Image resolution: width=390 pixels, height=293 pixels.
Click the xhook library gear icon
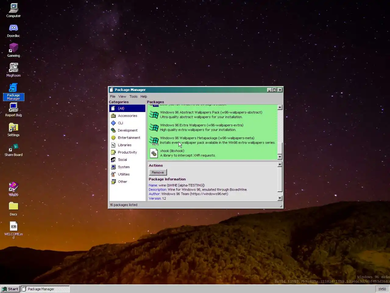coord(154,153)
